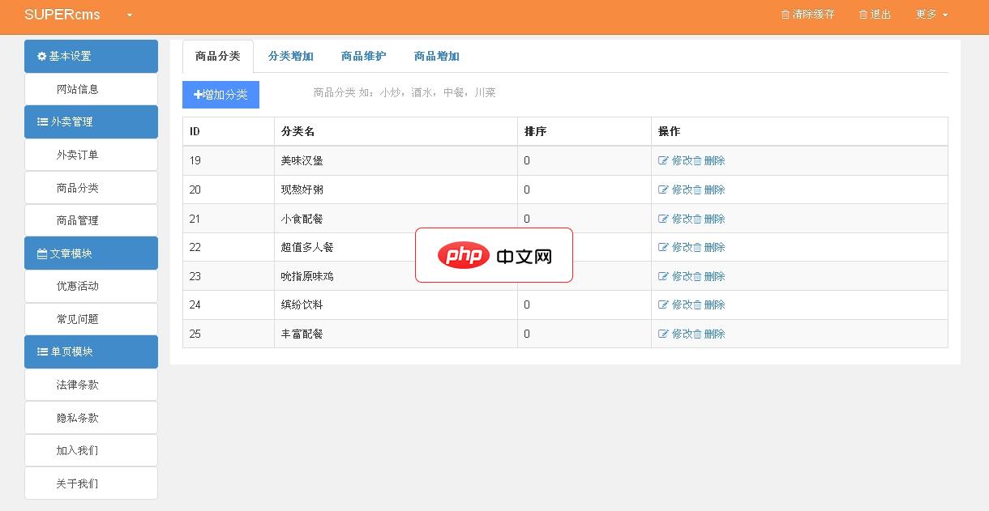The height and width of the screenshot is (511, 989).
Task: Open the 更多 dropdown menu
Action: (x=931, y=14)
